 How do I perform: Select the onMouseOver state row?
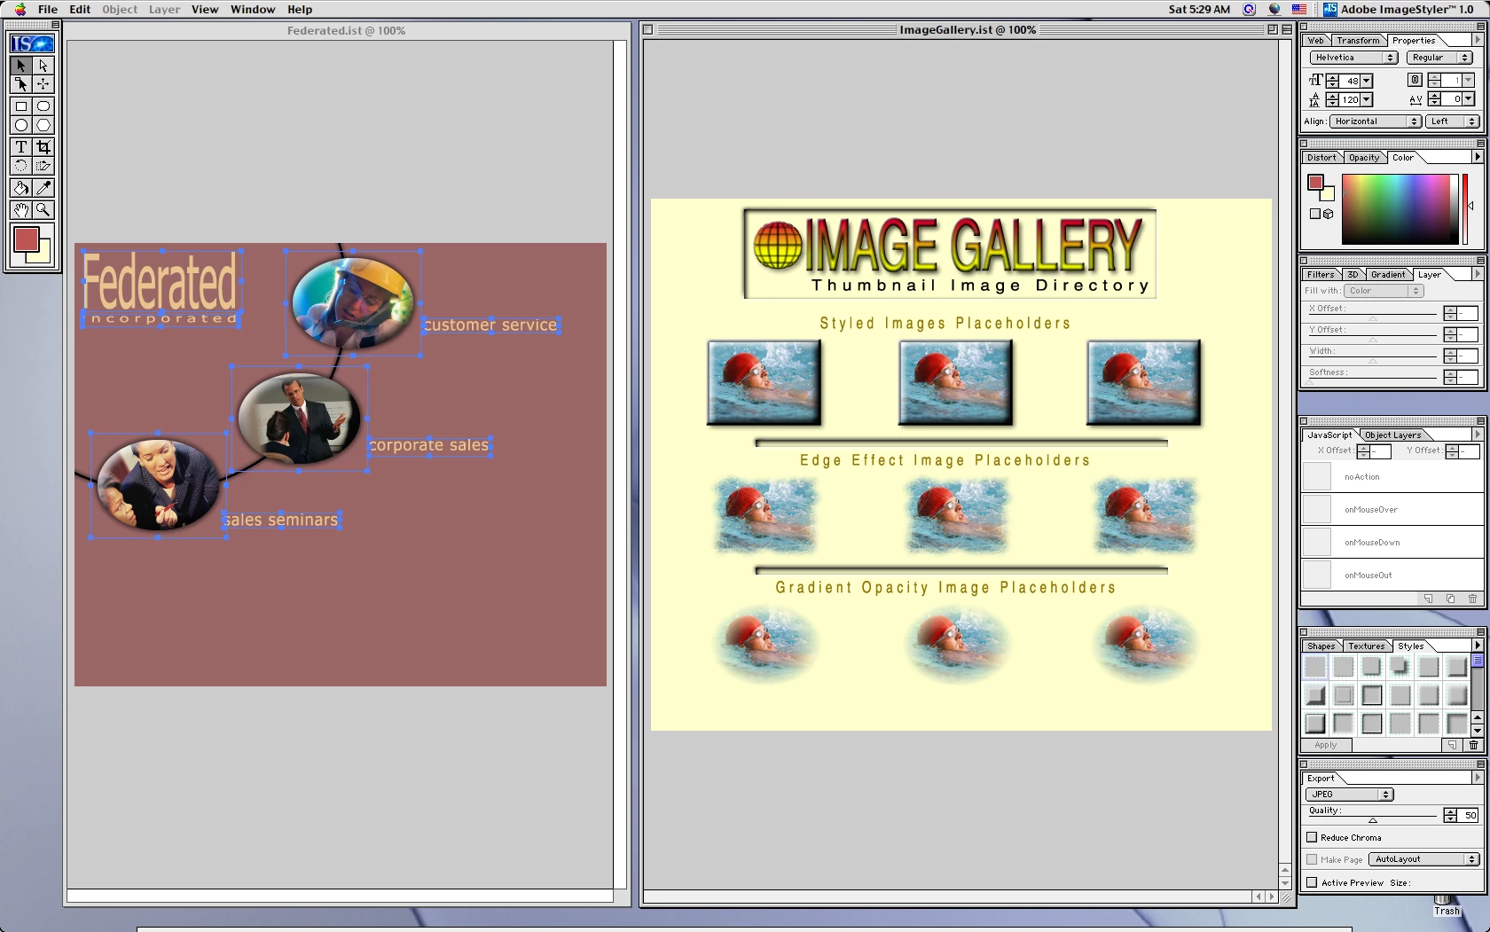click(x=1392, y=509)
